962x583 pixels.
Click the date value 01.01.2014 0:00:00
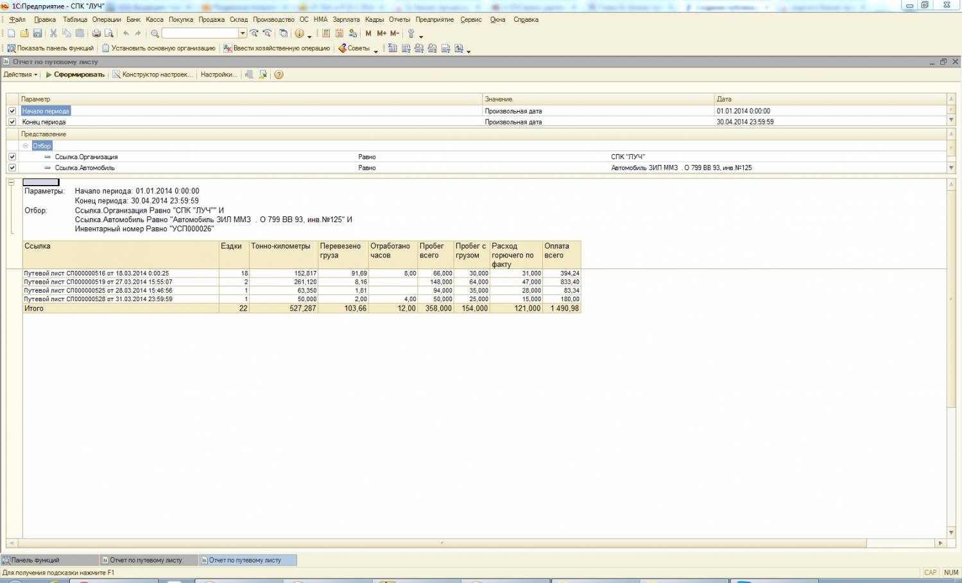pos(743,111)
